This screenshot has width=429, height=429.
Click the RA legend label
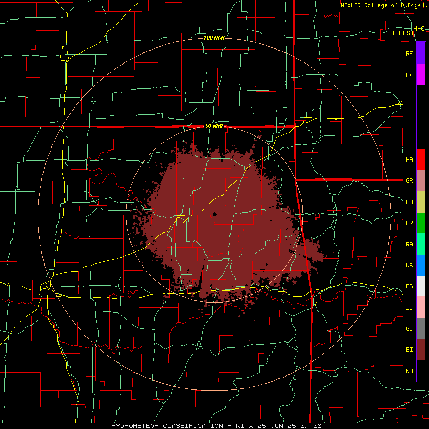(x=409, y=245)
